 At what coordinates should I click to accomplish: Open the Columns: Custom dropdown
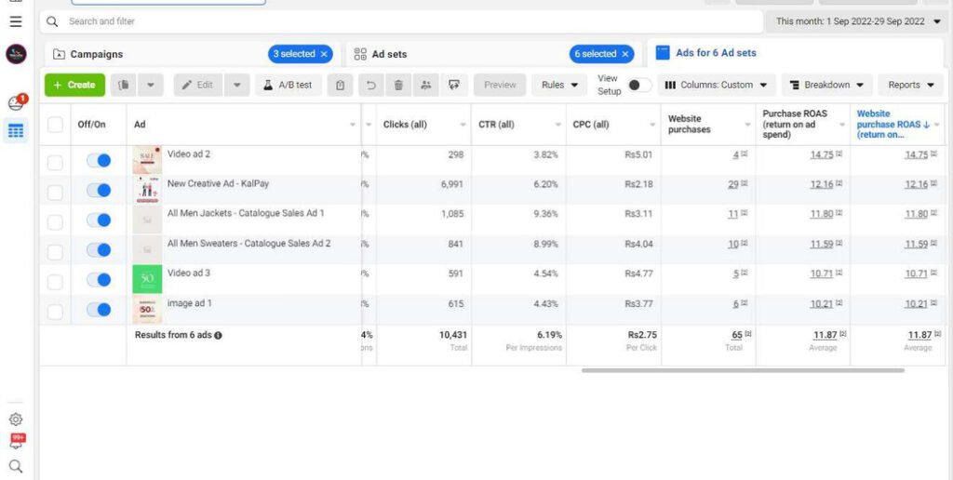point(717,85)
